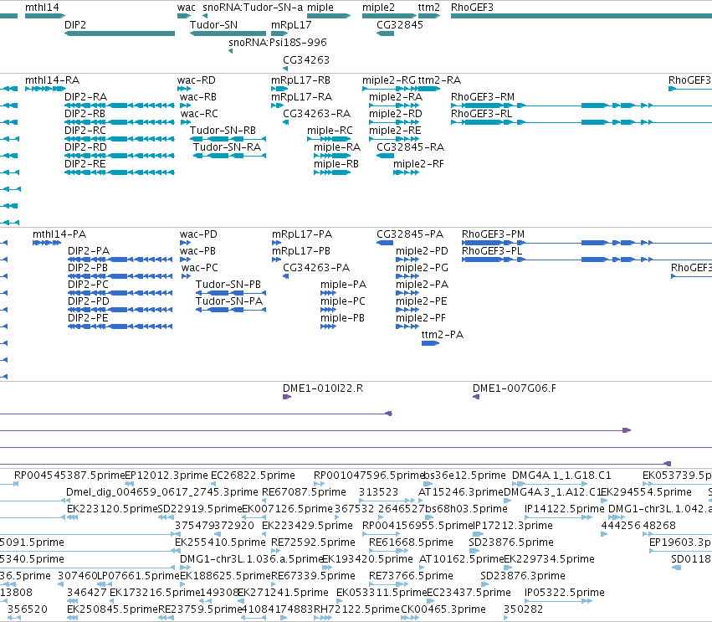Viewport: 712px width, 622px height.
Task: Click the IP05322.5prime EST label
Action: pyautogui.click(x=565, y=593)
